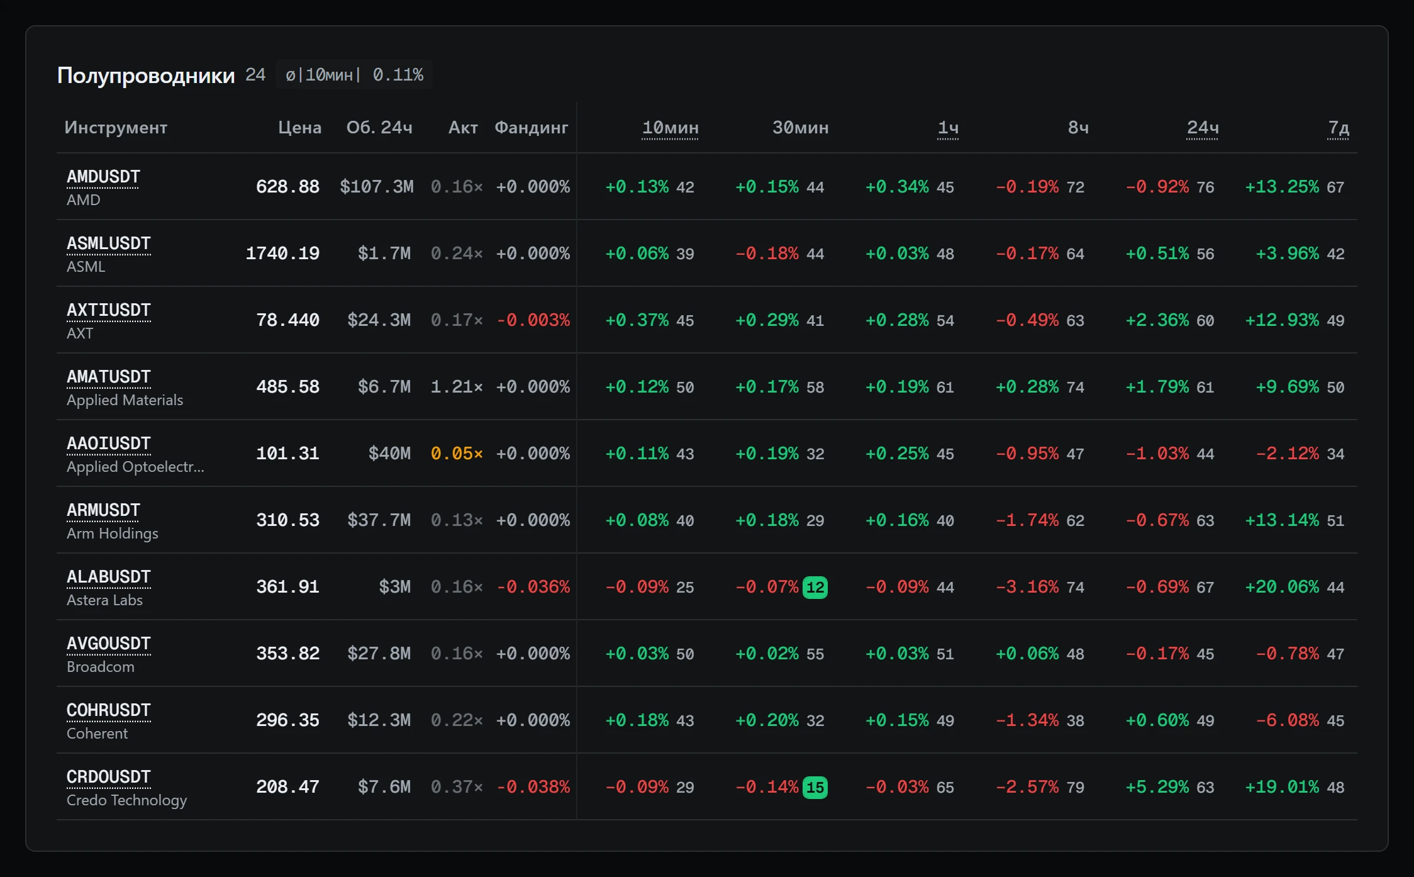1414x877 pixels.
Task: Click the orange 0.05× activity value
Action: point(457,454)
